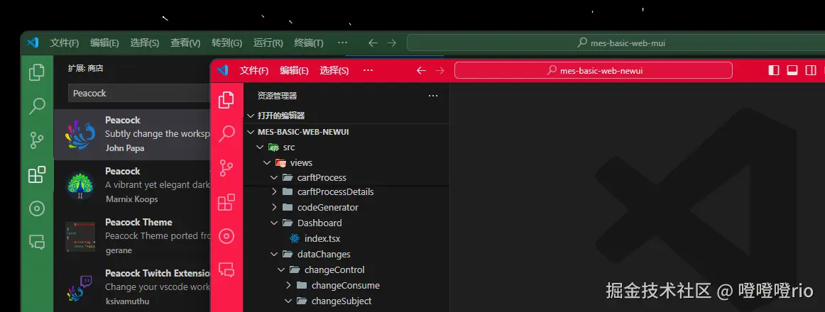Select the Peacock extension by John Papa
Image resolution: width=825 pixels, height=312 pixels.
coord(132,135)
